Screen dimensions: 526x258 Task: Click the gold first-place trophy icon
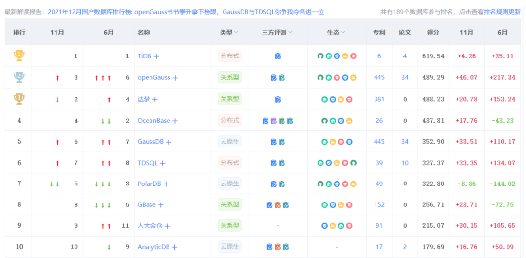tap(19, 55)
